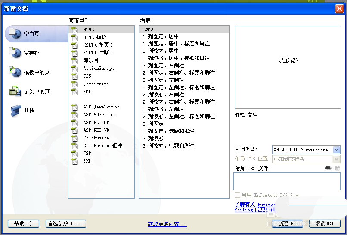This screenshot has height=235, width=347.
Task: Click the ColdFusion 组件 file icon
Action: [x=74, y=146]
